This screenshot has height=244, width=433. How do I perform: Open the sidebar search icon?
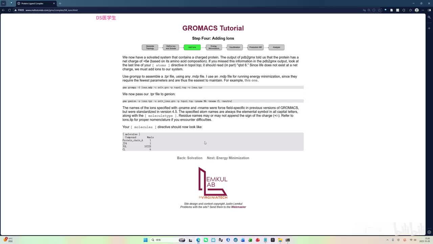(x=429, y=17)
